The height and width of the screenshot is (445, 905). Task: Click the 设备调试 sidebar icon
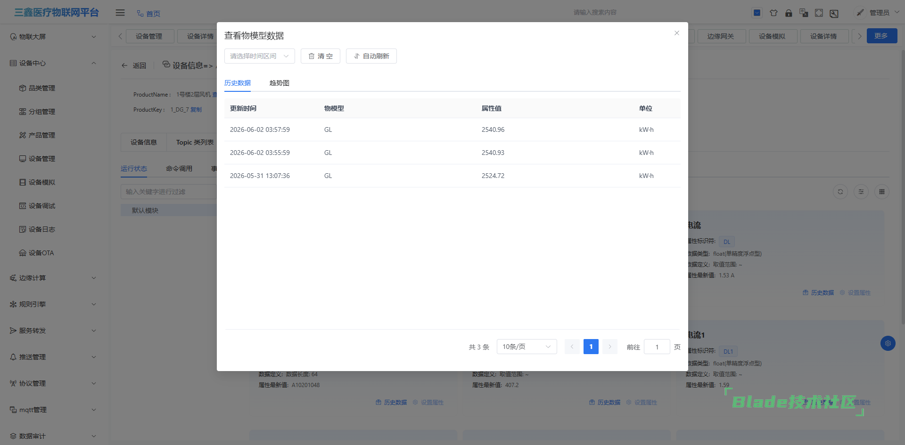pyautogui.click(x=23, y=206)
